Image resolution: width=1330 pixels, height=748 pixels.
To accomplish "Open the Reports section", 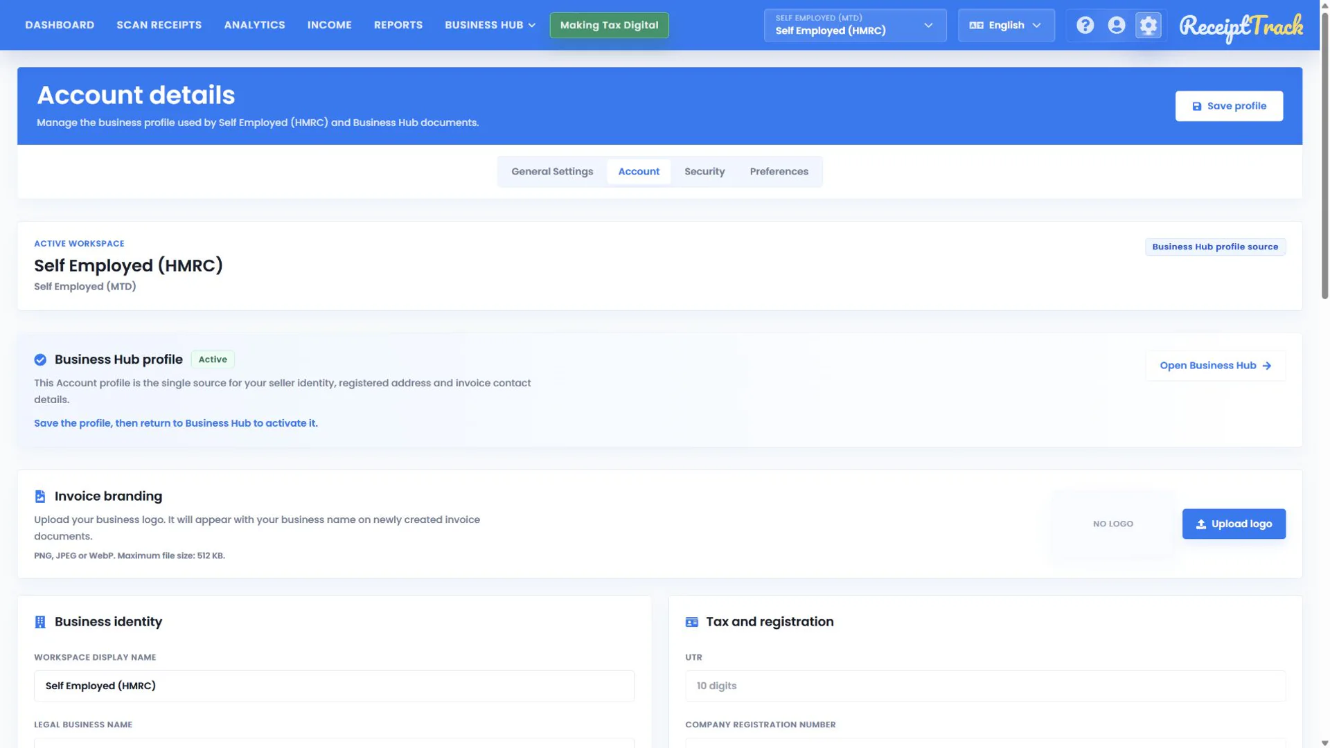I will pos(398,25).
